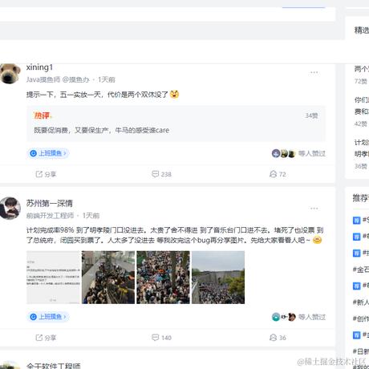Open post text starting 计划完成率98%
Screen dimensions: 369x369
click(175, 235)
